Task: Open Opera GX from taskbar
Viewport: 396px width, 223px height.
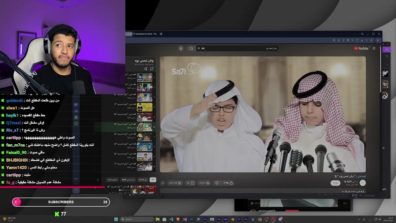Action: pos(273,219)
